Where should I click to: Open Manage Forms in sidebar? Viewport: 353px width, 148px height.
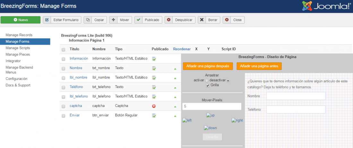coord(25,41)
